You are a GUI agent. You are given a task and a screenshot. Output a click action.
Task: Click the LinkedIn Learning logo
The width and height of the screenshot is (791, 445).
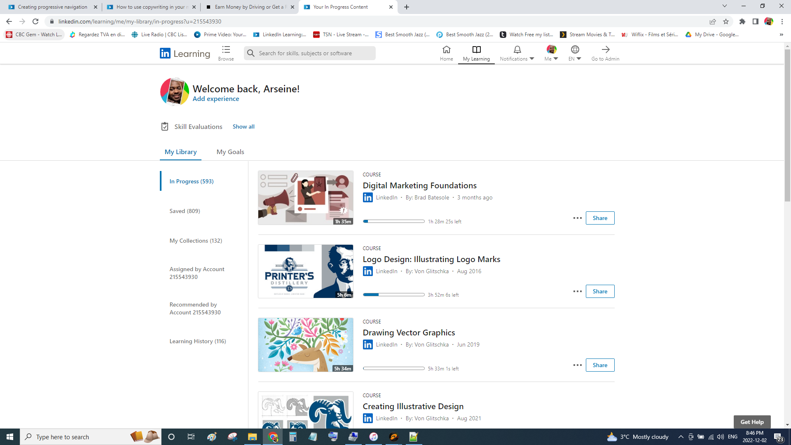pyautogui.click(x=185, y=53)
